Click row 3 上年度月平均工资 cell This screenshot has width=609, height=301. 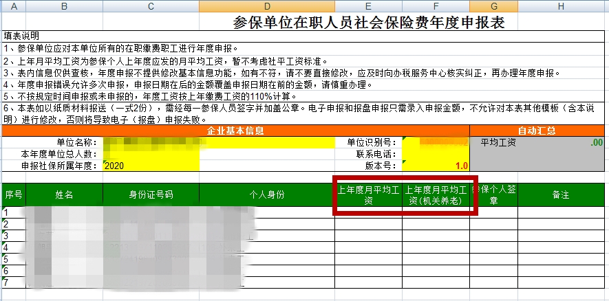[368, 236]
